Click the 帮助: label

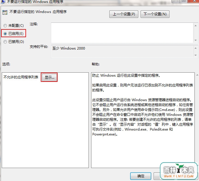(95, 64)
